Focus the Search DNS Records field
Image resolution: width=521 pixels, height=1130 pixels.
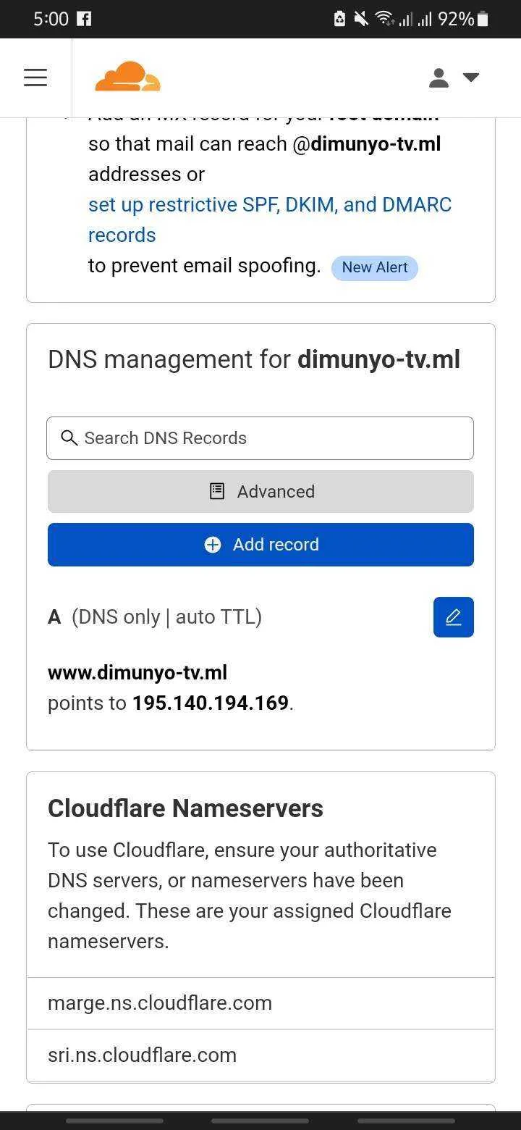click(260, 438)
